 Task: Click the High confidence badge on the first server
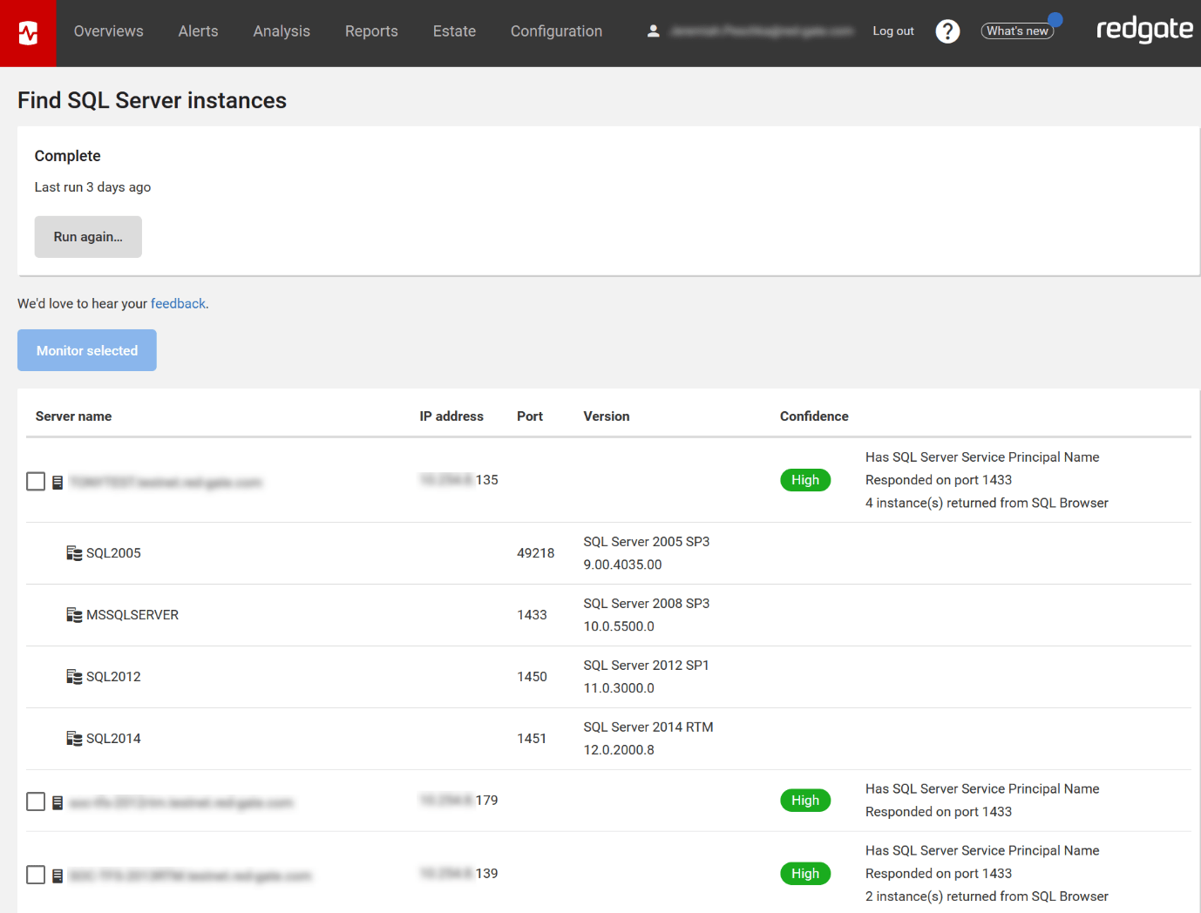pyautogui.click(x=804, y=480)
